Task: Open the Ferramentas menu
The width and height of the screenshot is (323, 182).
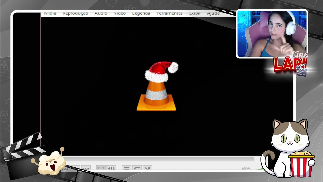Action: pyautogui.click(x=170, y=13)
